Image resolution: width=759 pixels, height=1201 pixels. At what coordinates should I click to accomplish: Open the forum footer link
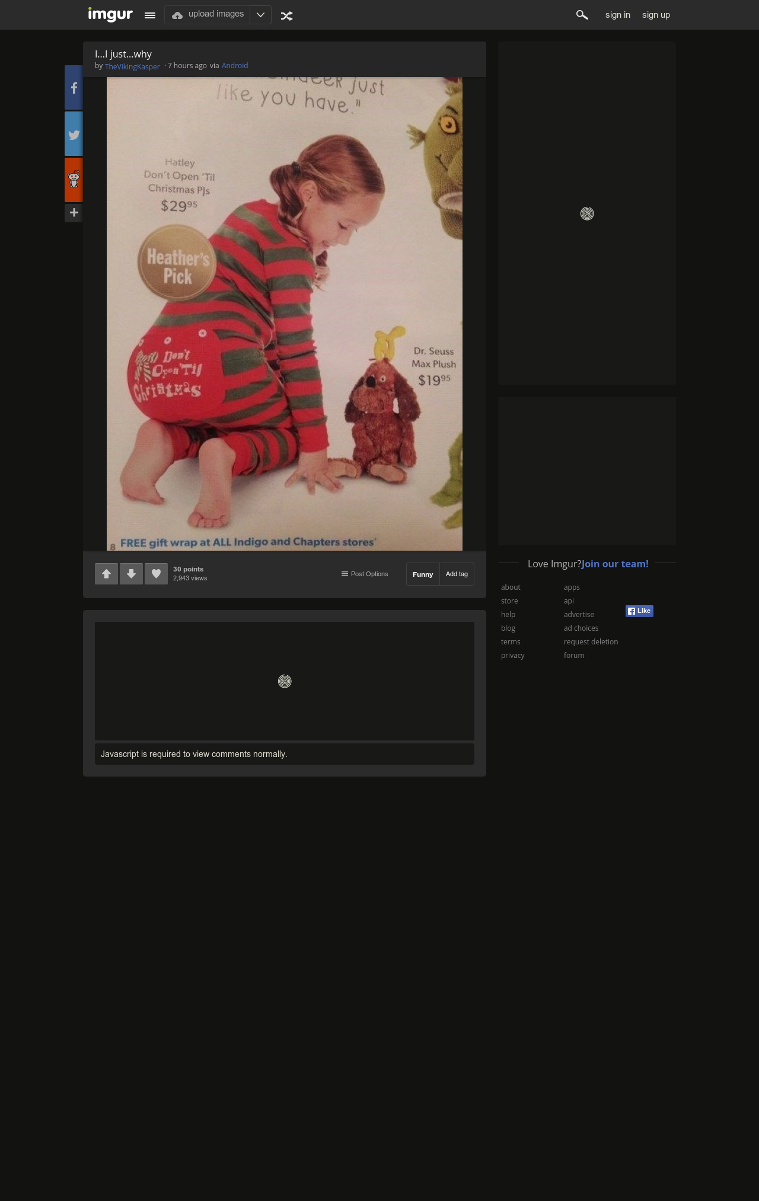[x=574, y=656]
